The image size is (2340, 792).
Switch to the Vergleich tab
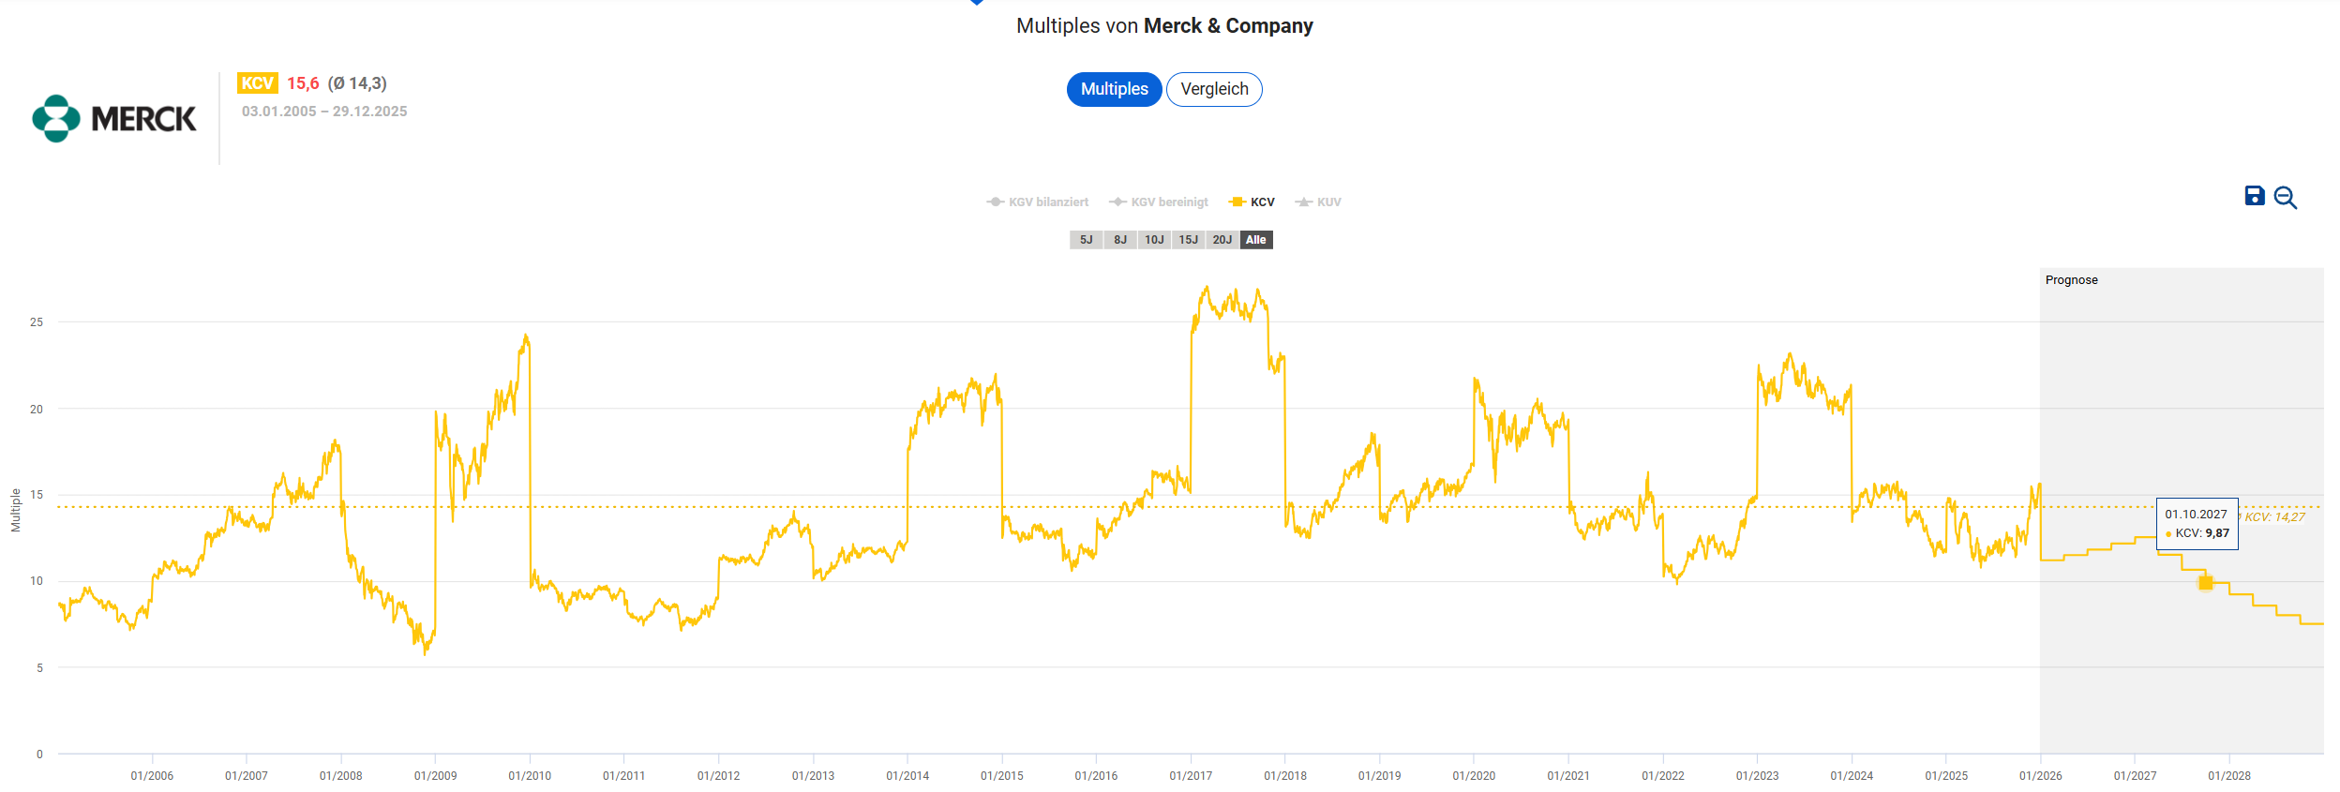(1214, 89)
